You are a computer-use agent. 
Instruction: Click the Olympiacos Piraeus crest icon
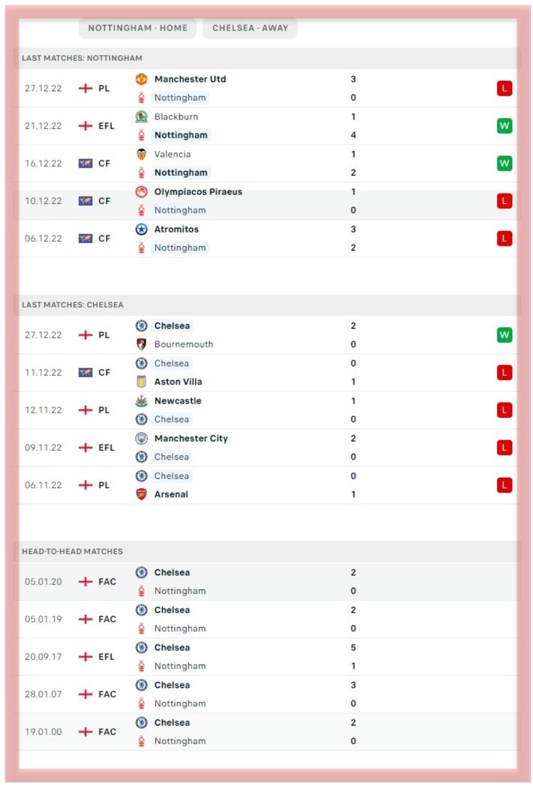click(141, 192)
